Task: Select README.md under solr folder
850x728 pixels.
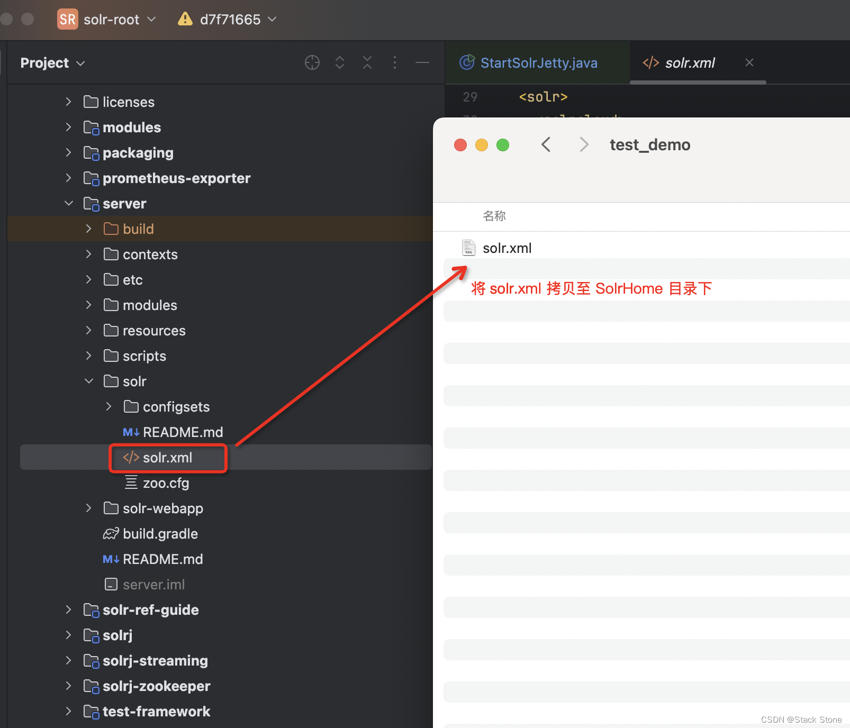Action: (x=183, y=432)
